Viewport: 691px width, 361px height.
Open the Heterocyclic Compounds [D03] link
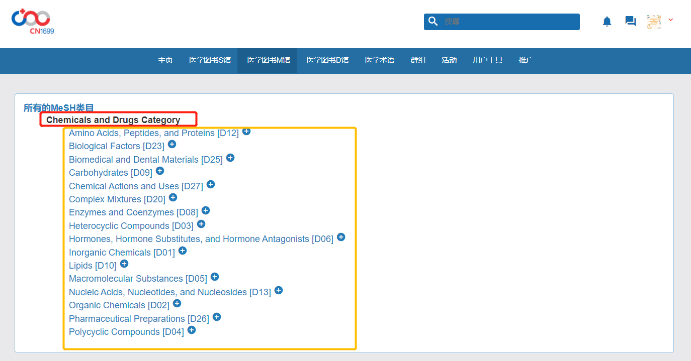(x=131, y=226)
